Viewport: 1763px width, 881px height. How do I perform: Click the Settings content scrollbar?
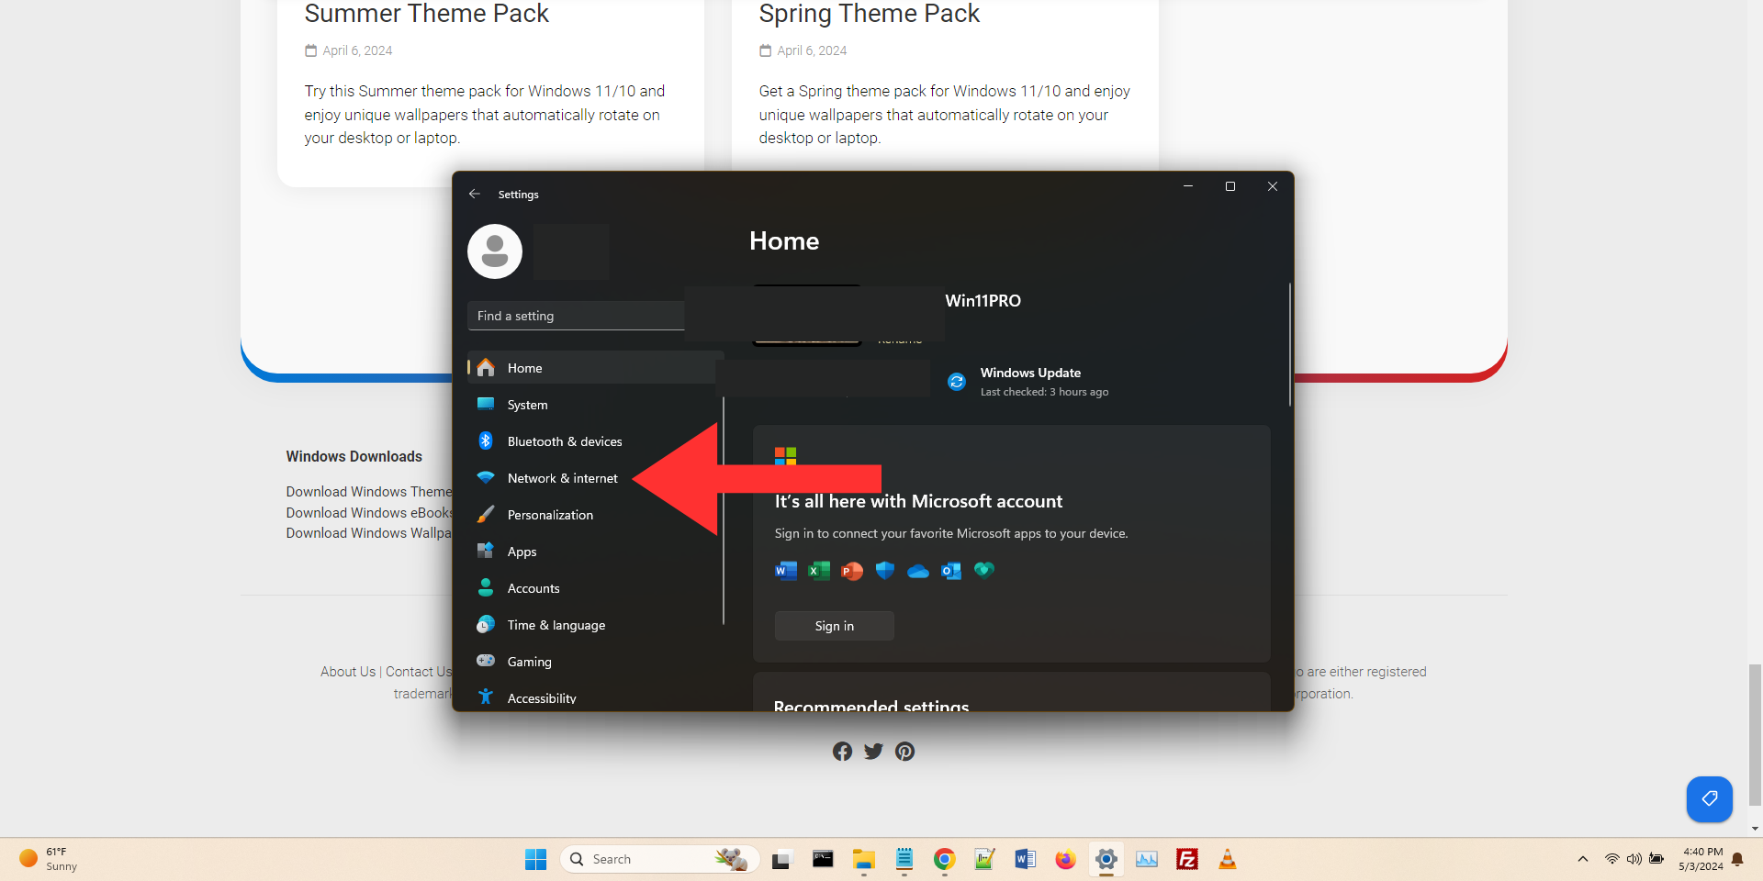tap(1289, 344)
